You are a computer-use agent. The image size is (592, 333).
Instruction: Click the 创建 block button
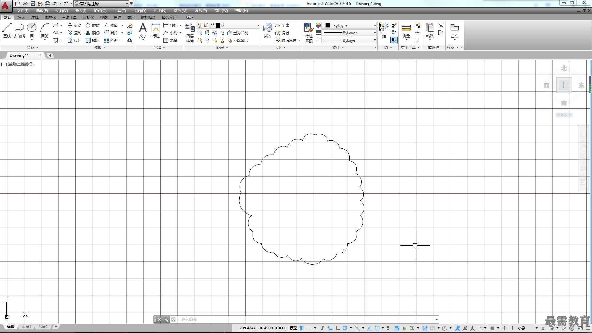(x=282, y=25)
